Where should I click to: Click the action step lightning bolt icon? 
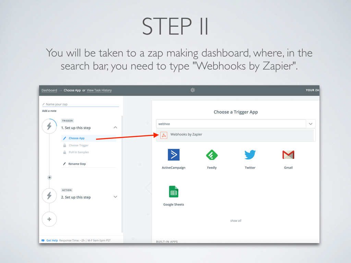click(49, 196)
